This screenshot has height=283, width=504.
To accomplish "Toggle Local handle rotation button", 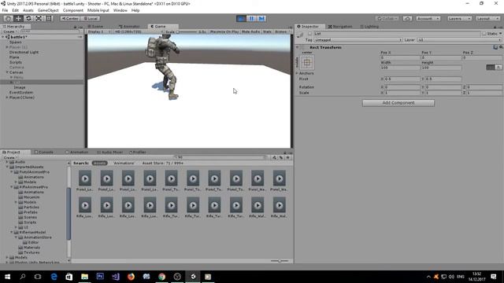I will (91, 19).
